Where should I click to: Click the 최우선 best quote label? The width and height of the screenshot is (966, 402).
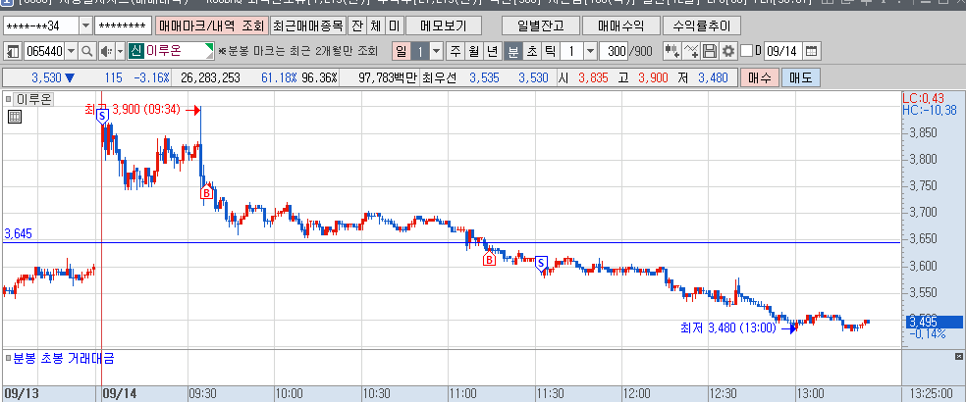pos(438,78)
